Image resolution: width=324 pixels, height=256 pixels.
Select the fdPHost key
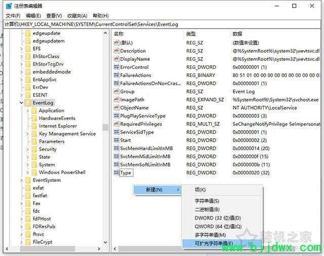(x=42, y=219)
